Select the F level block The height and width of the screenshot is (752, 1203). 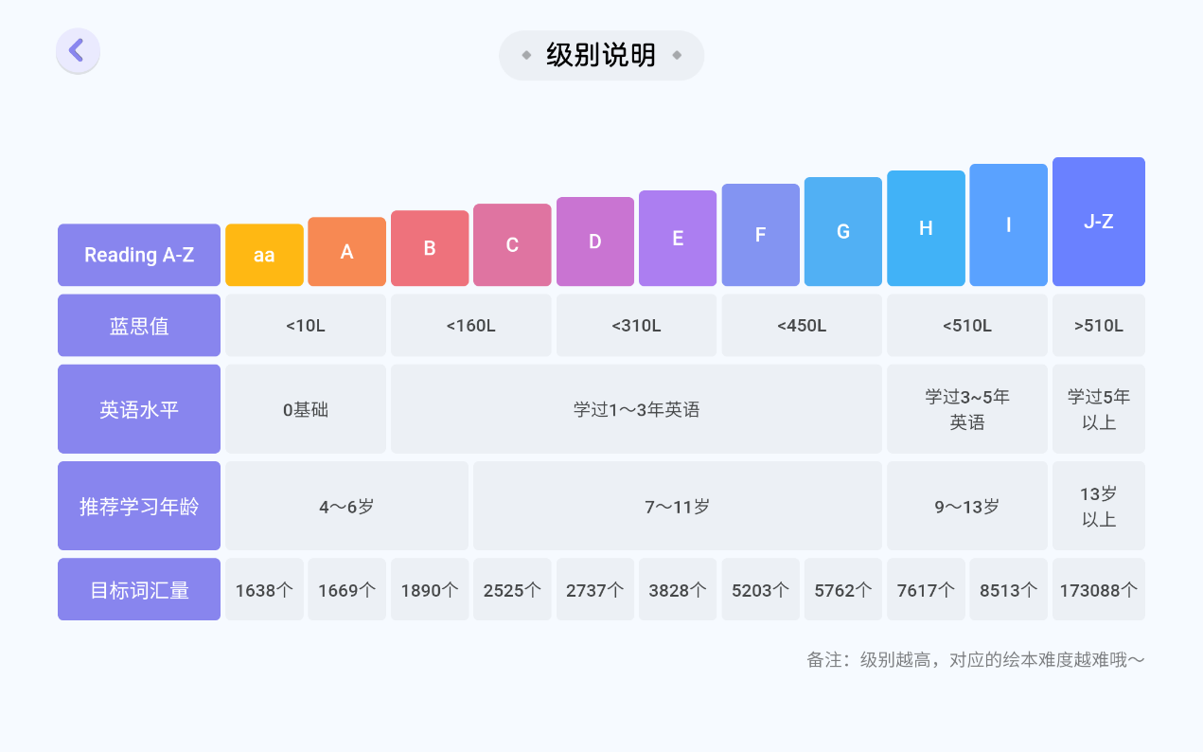click(761, 235)
